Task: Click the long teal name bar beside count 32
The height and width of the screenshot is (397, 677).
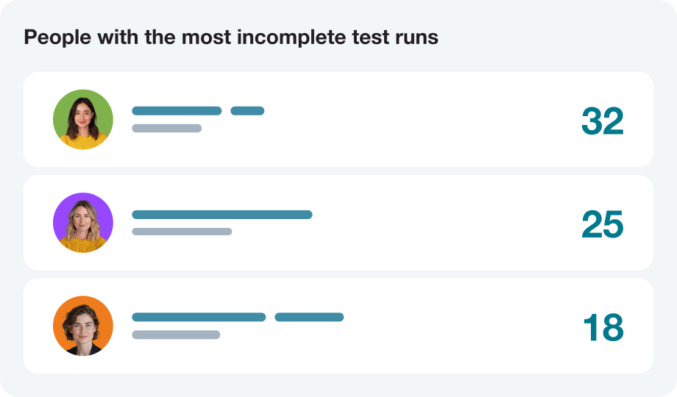Action: click(177, 111)
